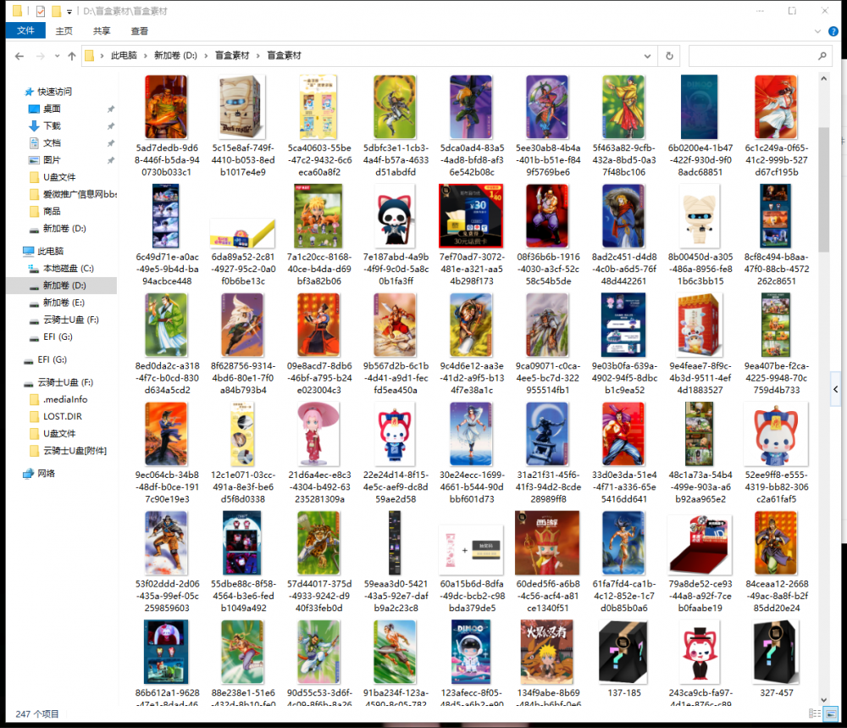
Task: Open the .mediaInfo folder in navigation pane
Action: pyautogui.click(x=65, y=399)
